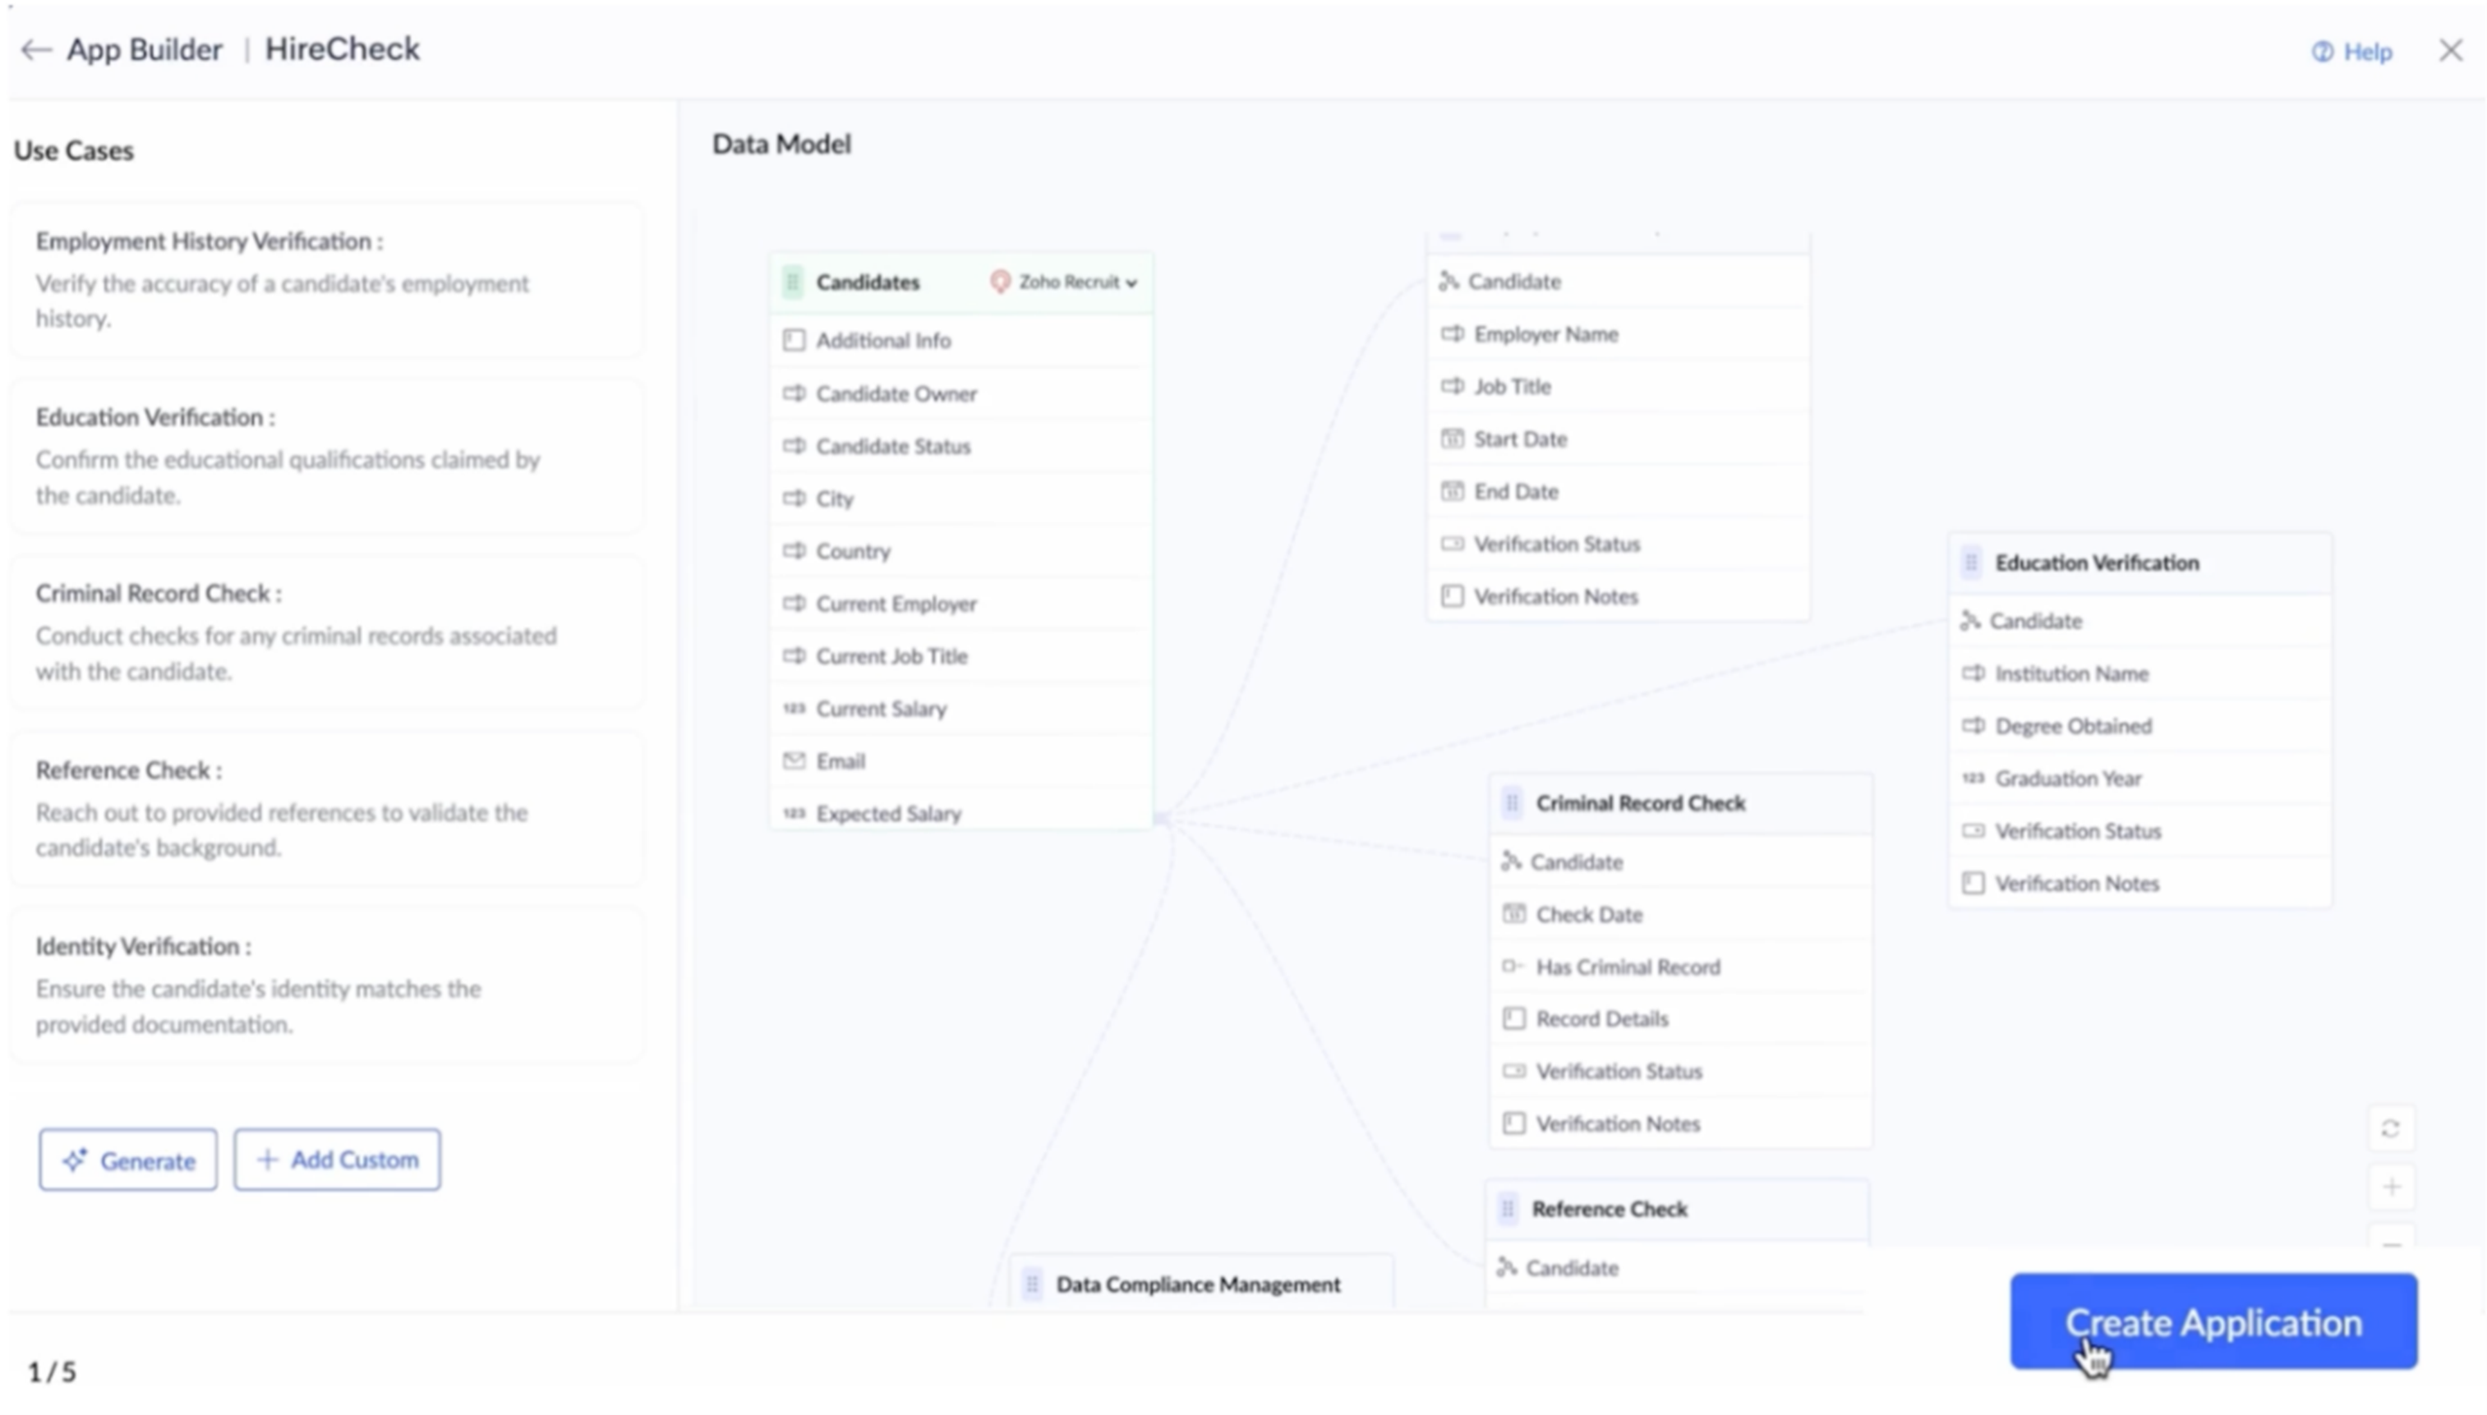This screenshot has height=1415, width=2487.
Task: Click the regenerate data model icon
Action: pyautogui.click(x=2393, y=1128)
